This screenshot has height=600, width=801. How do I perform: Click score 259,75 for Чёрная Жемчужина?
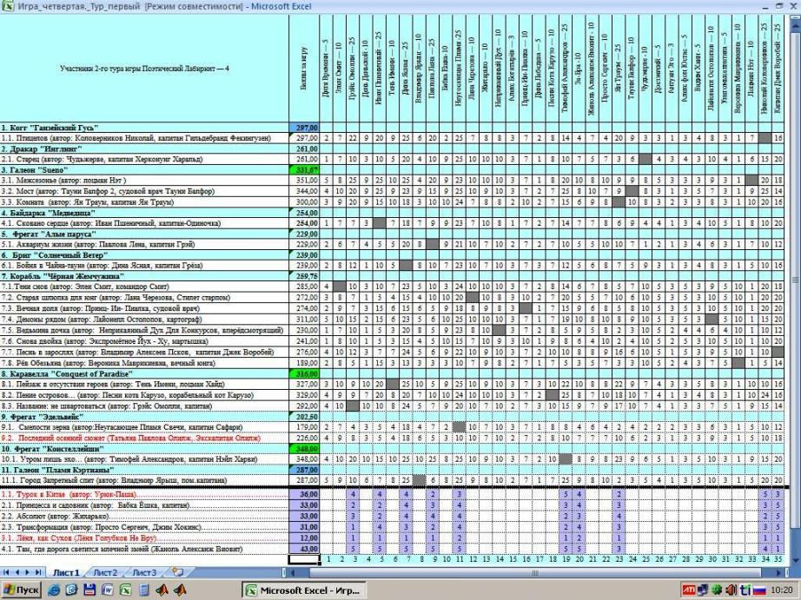tap(304, 276)
